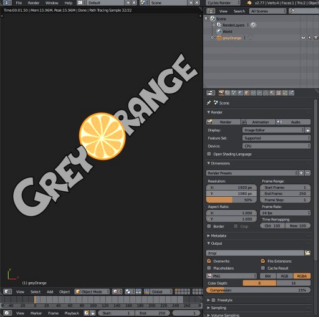319x317 pixels.
Task: Open the Render Presets dropdown
Action: [252, 173]
